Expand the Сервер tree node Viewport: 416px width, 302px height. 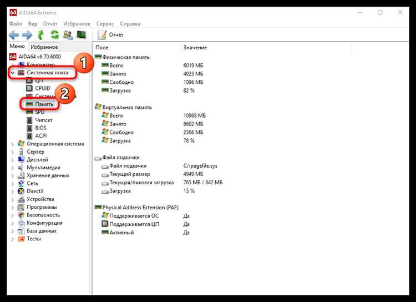point(12,152)
